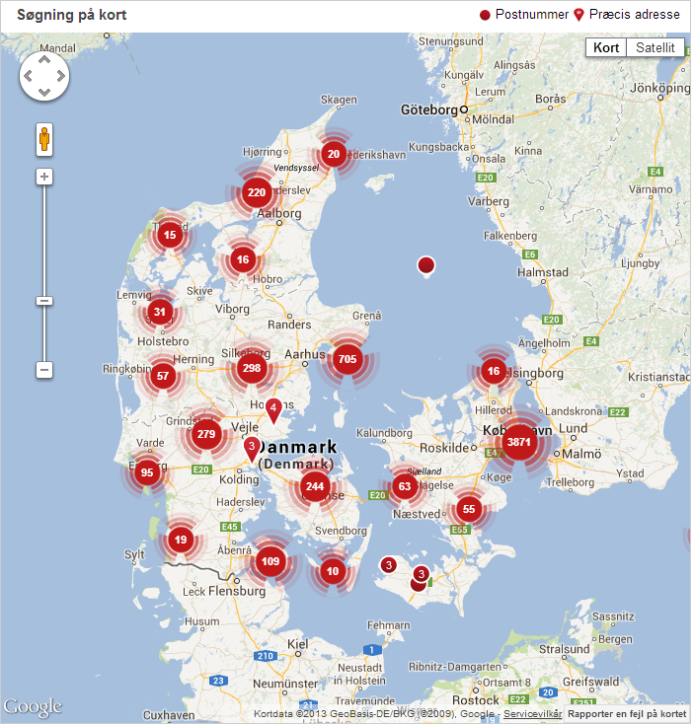Open the 31 cluster near Lemvig

pos(160,312)
